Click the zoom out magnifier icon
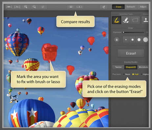This screenshot has height=130, width=152. pyautogui.click(x=34, y=7)
